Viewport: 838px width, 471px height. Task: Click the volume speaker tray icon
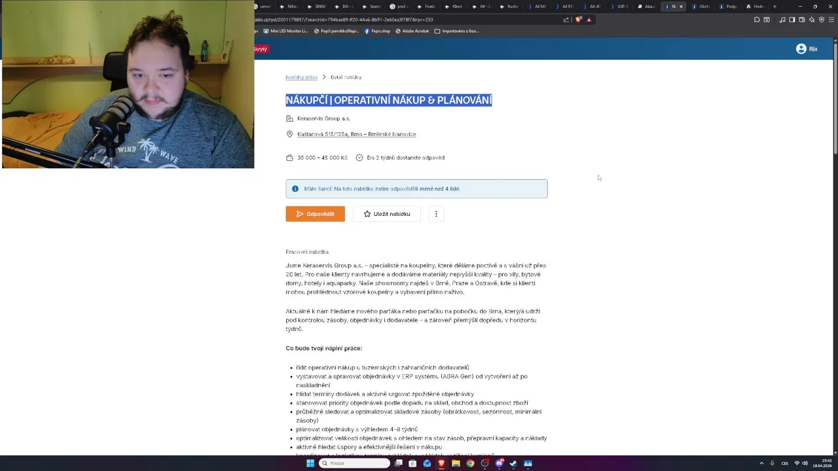[805, 463]
